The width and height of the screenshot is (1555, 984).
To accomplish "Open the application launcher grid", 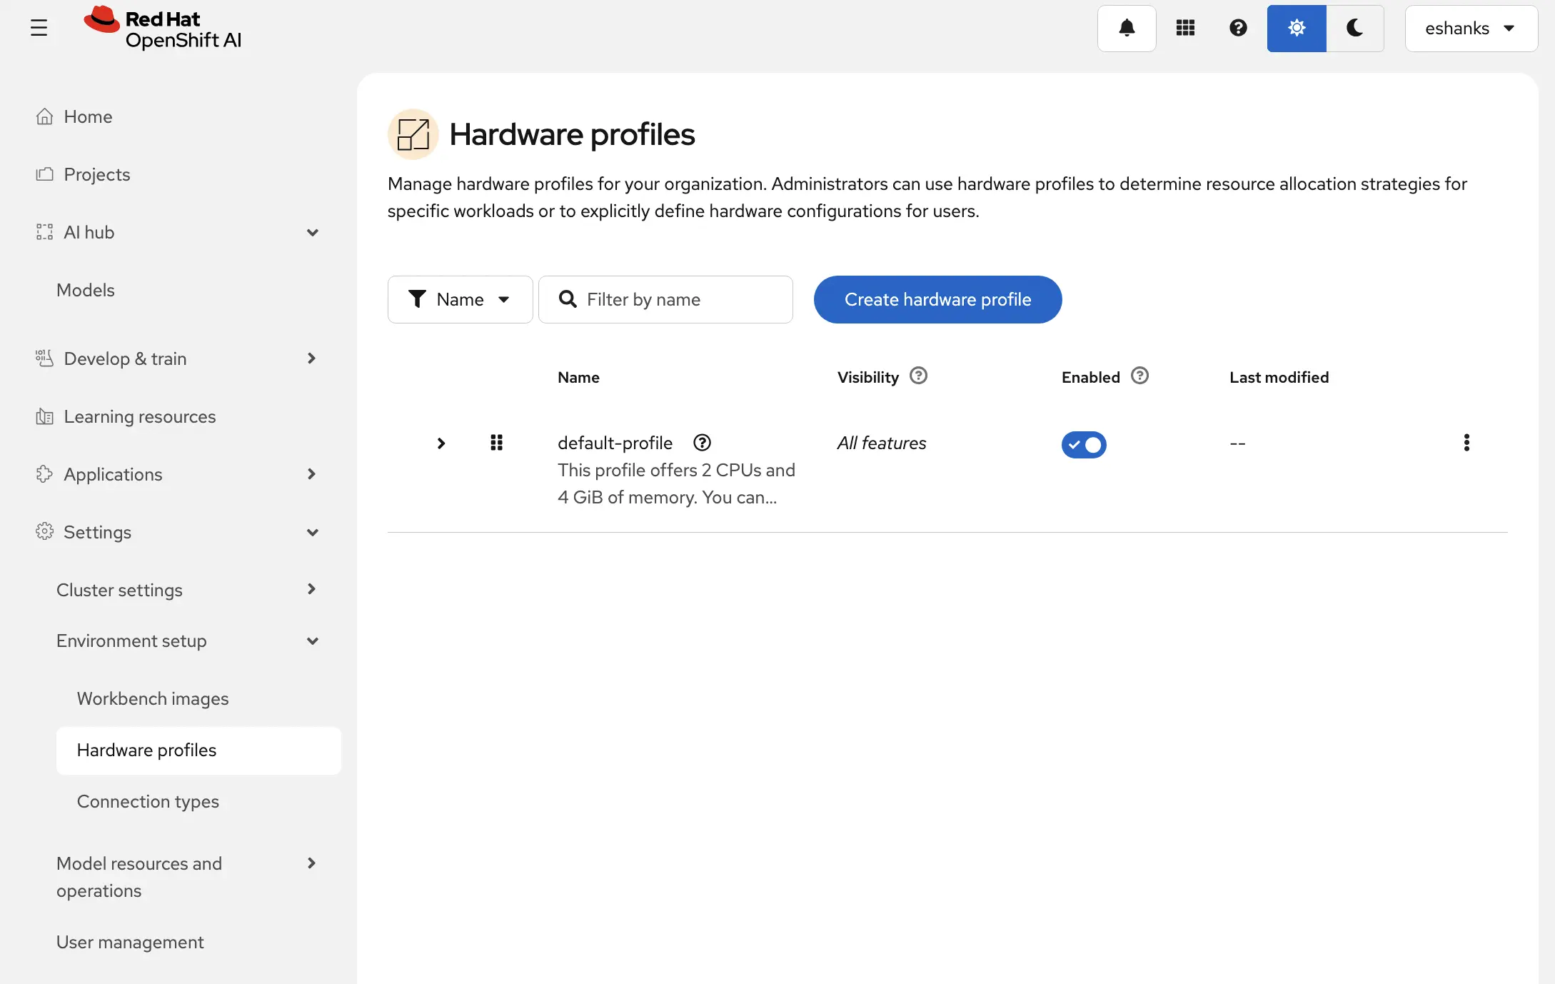I will (1185, 28).
